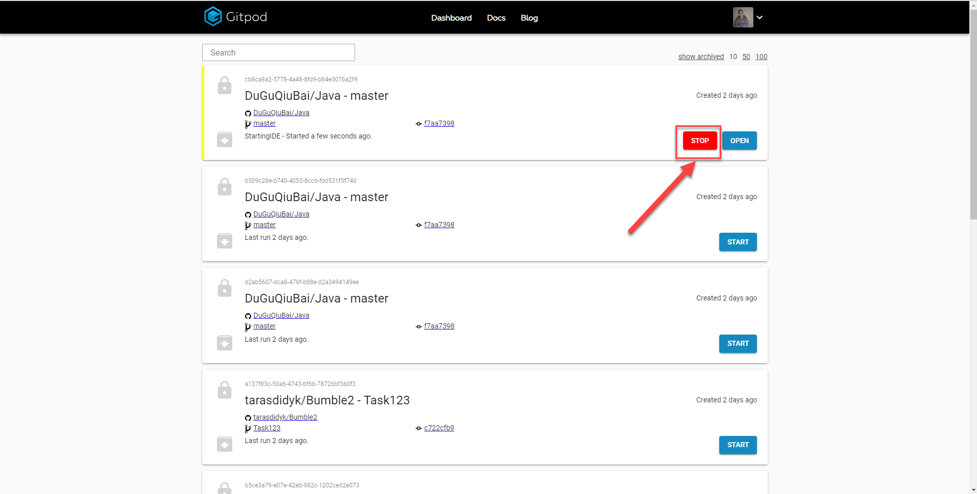Click archive icon of tarasdidyk/Bumble2 workspace
Screen dimensions: 977x494
tap(225, 444)
